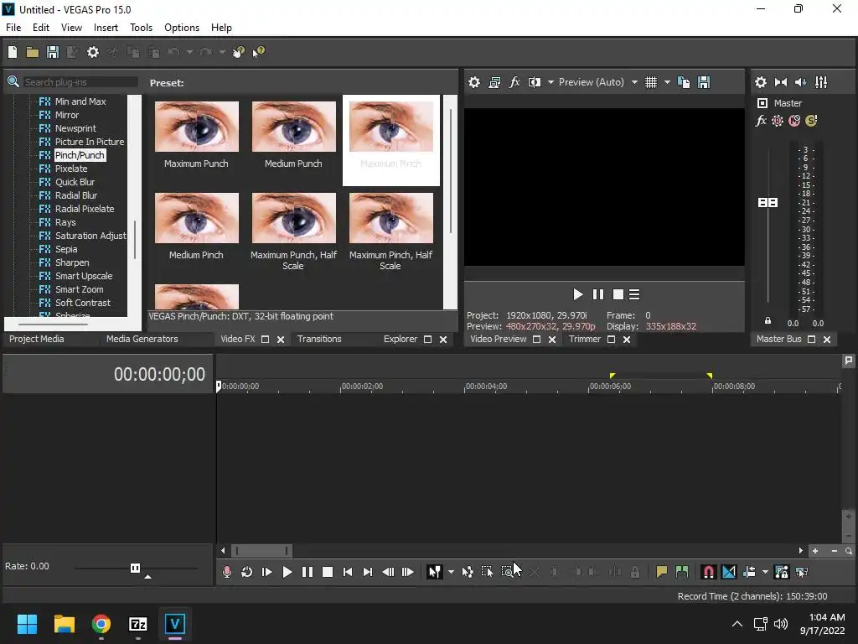Click the Search plug-ins field
858x644 pixels.
[80, 82]
